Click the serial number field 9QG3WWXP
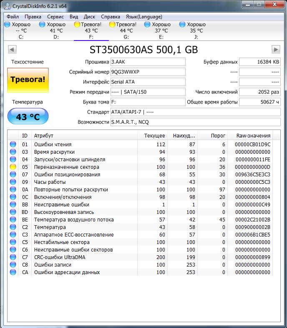The height and width of the screenshot is (328, 287). coord(148,72)
